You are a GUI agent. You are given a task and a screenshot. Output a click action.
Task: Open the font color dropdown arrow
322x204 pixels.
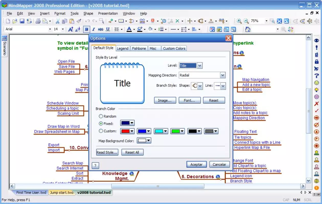click(x=134, y=29)
